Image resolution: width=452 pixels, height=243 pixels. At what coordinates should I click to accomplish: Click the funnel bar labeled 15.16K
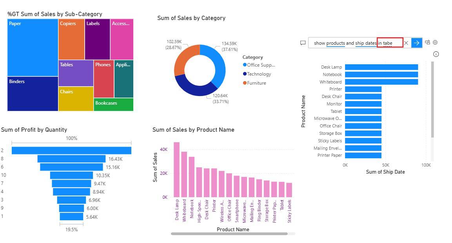coord(71,167)
